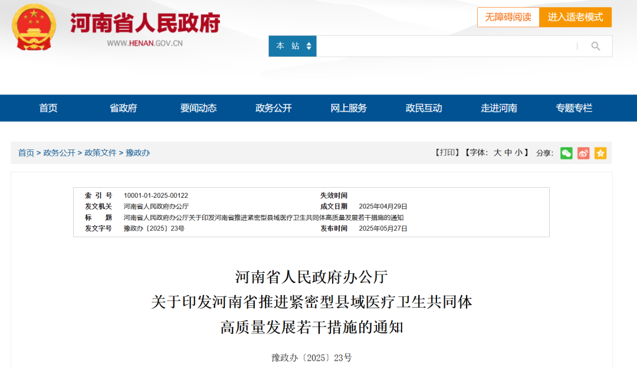Open the 政务公开 navigation tab
The image size is (637, 369).
click(274, 108)
